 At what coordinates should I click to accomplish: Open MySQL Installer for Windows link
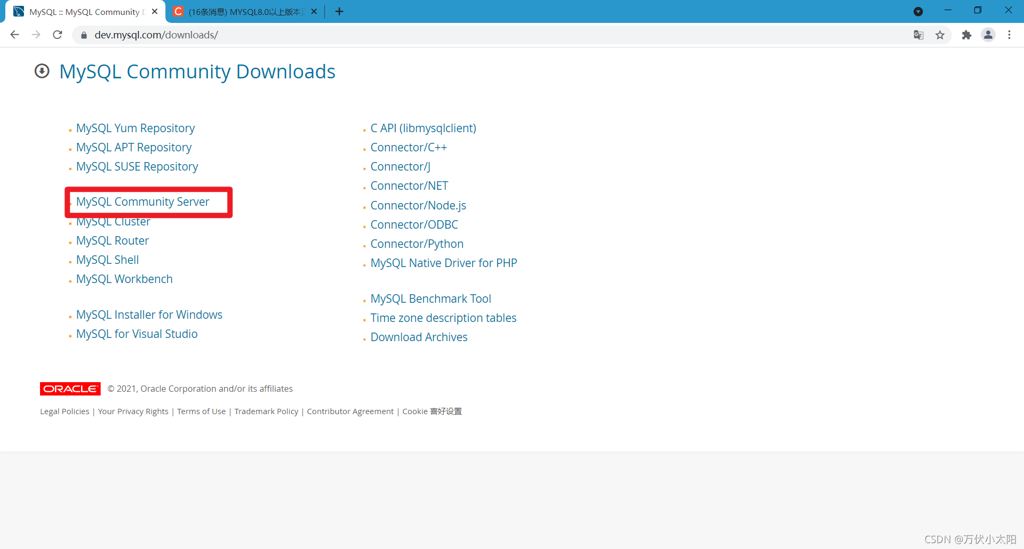tap(149, 314)
